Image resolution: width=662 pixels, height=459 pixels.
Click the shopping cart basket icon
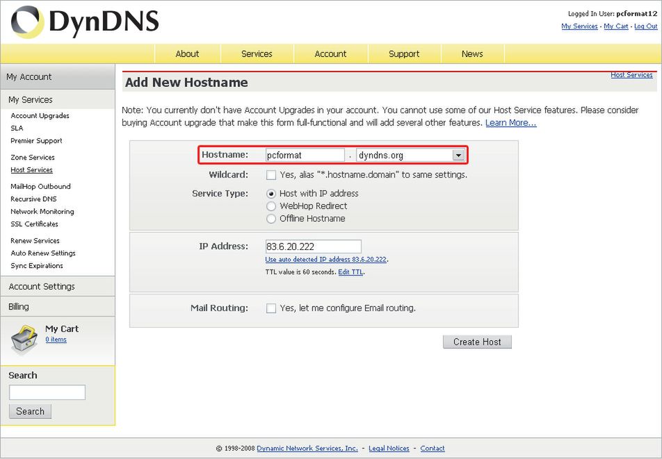click(24, 339)
